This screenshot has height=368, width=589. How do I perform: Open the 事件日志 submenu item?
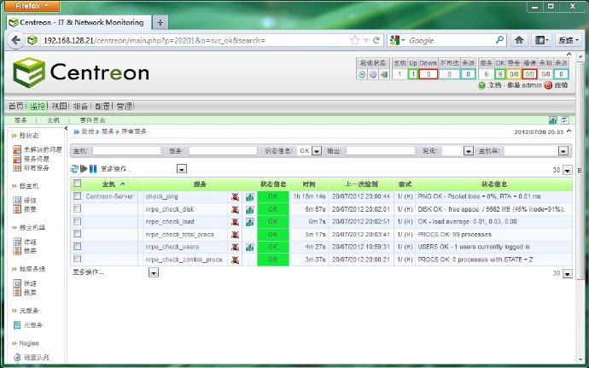(x=92, y=120)
